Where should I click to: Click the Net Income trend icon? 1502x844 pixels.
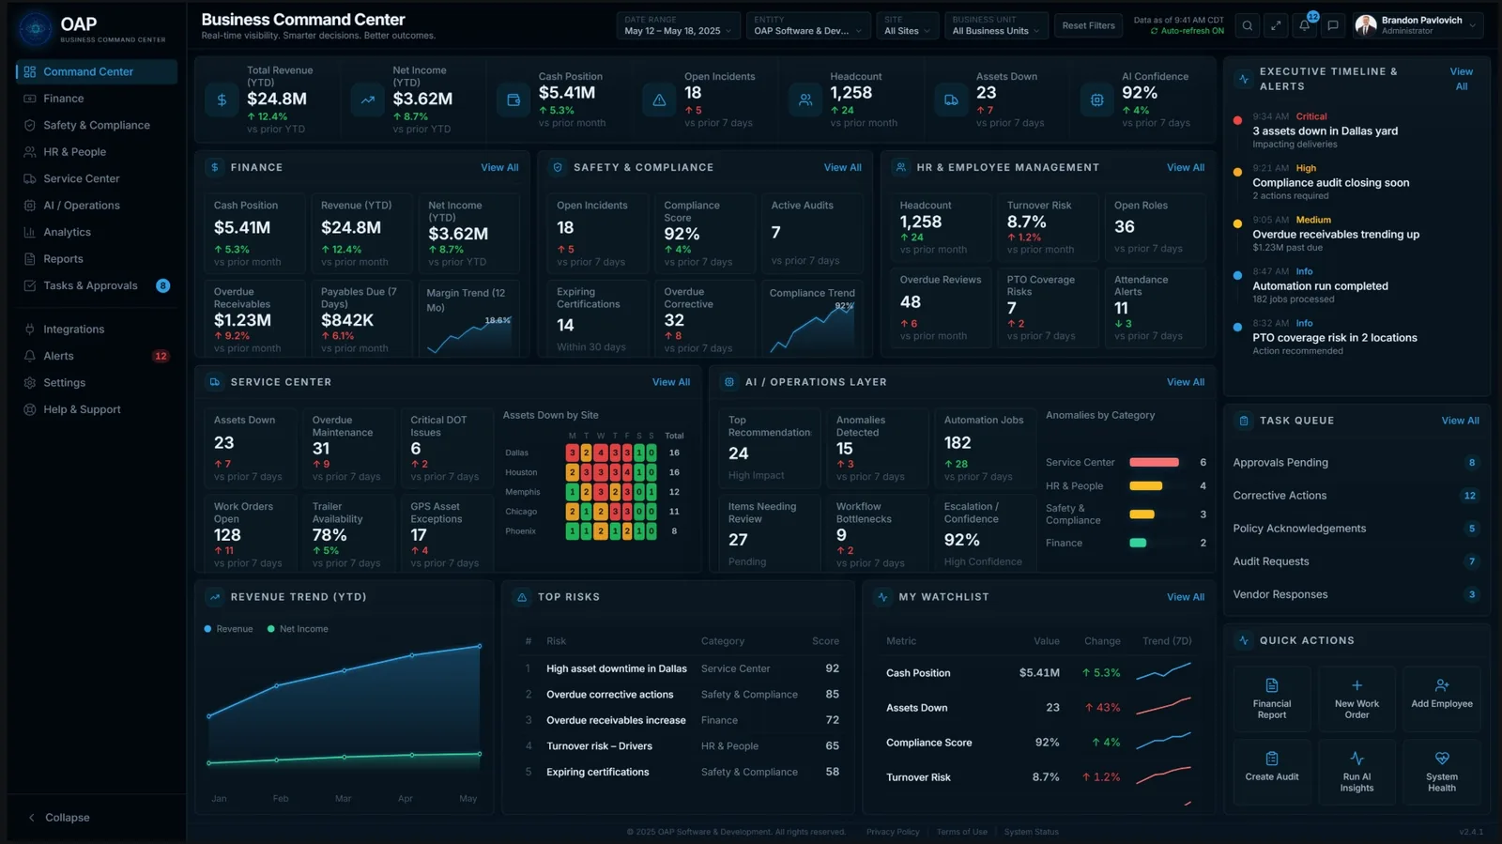[x=368, y=100]
